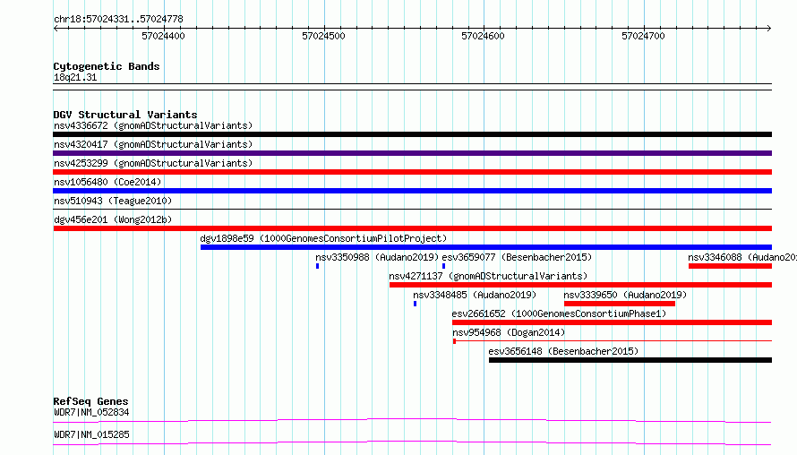Click the small blue marker for nsv3350988
The image size is (797, 455).
point(317,266)
